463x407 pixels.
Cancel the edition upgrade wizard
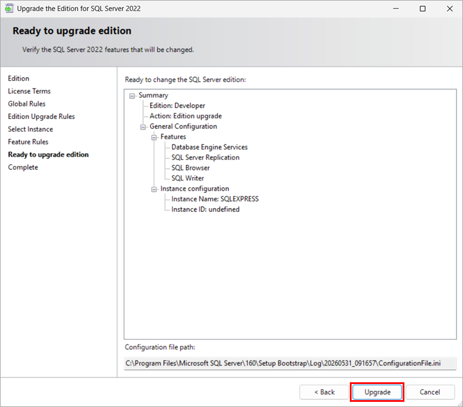(x=430, y=392)
